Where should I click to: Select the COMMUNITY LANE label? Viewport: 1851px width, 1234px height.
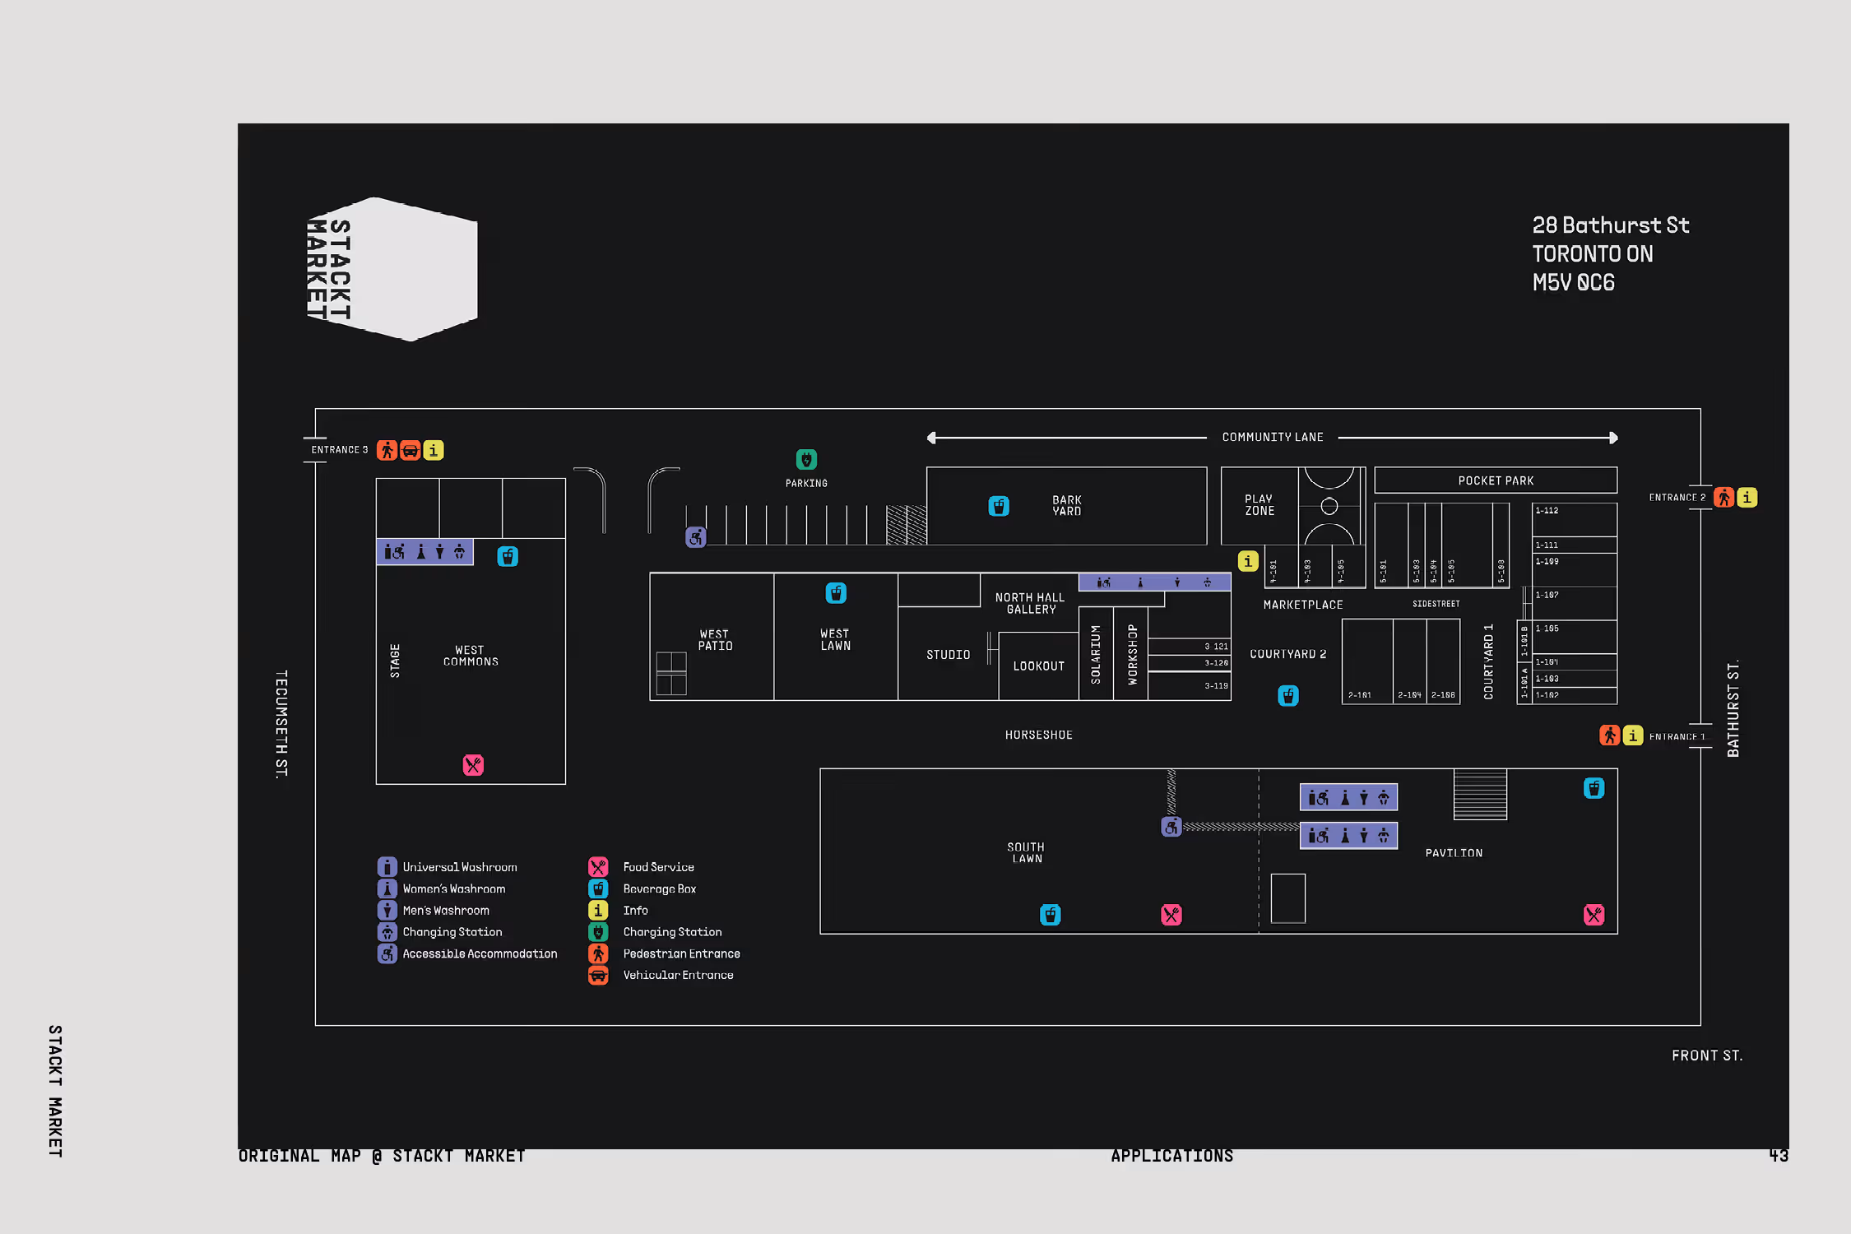1273,437
